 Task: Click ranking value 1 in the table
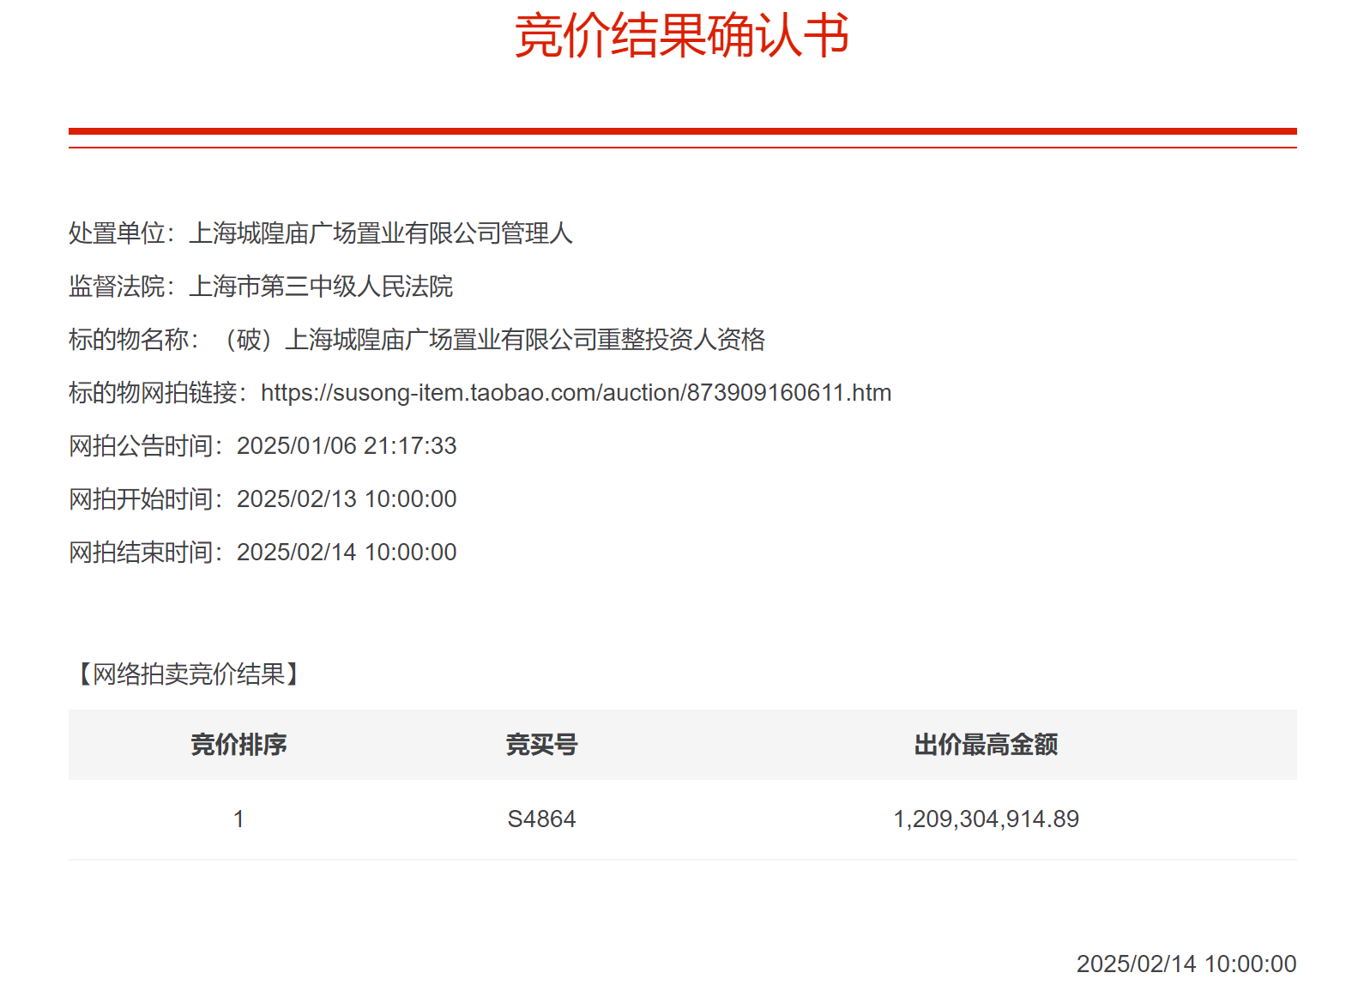[238, 819]
